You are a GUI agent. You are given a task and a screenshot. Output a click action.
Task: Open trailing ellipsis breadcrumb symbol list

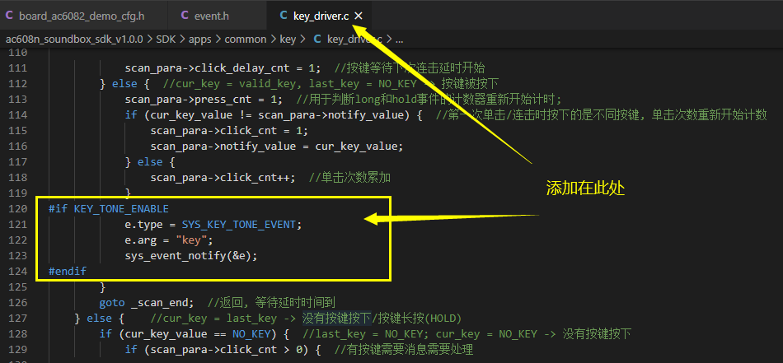399,40
